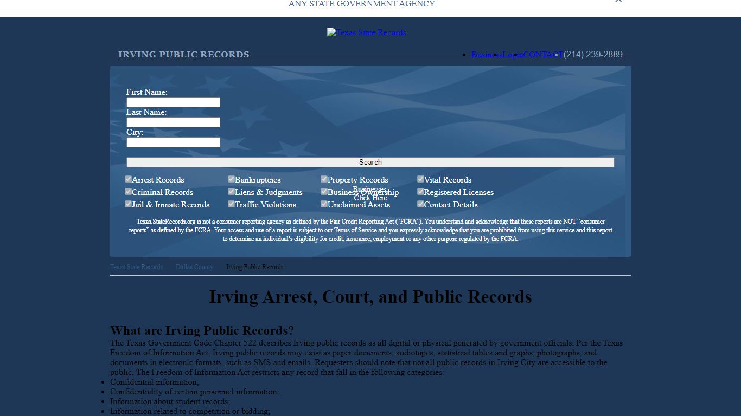Click Confidentiality of certain personnel information; item

(x=195, y=392)
